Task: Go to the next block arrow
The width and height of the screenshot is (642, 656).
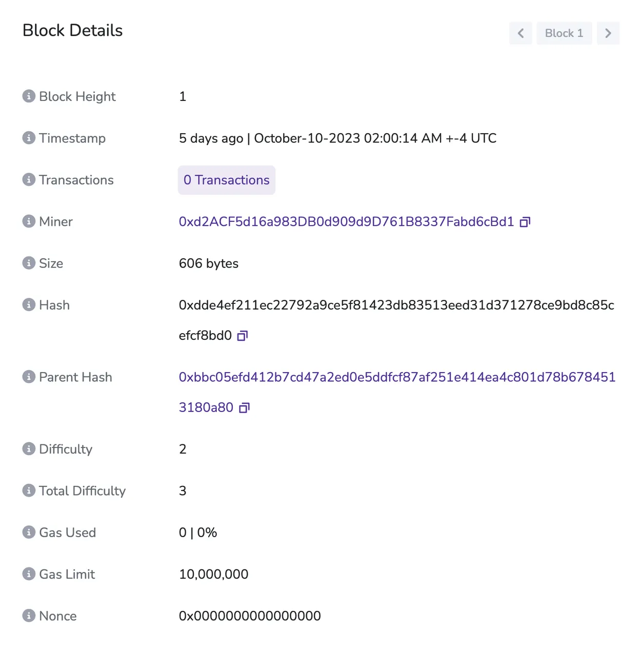Action: (x=608, y=33)
